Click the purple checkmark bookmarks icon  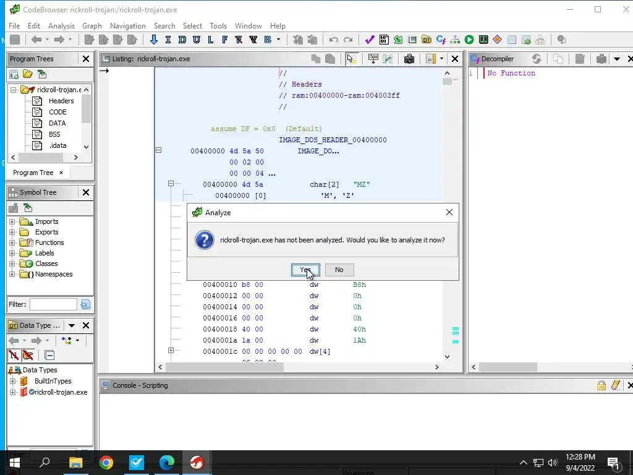coord(370,40)
